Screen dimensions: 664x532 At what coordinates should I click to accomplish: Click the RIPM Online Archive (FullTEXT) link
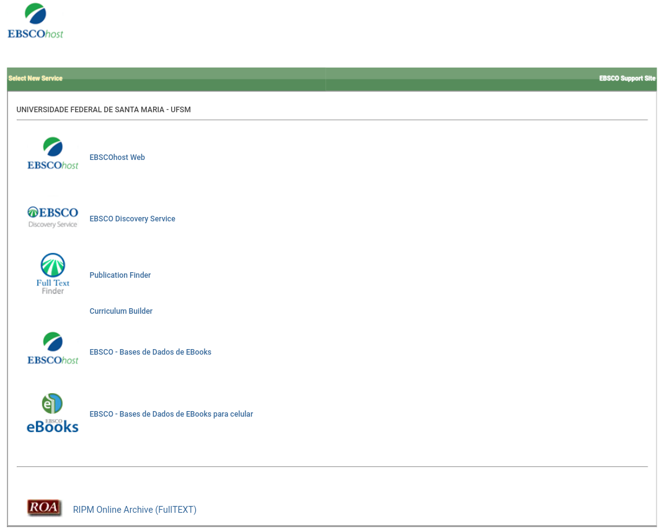point(134,509)
